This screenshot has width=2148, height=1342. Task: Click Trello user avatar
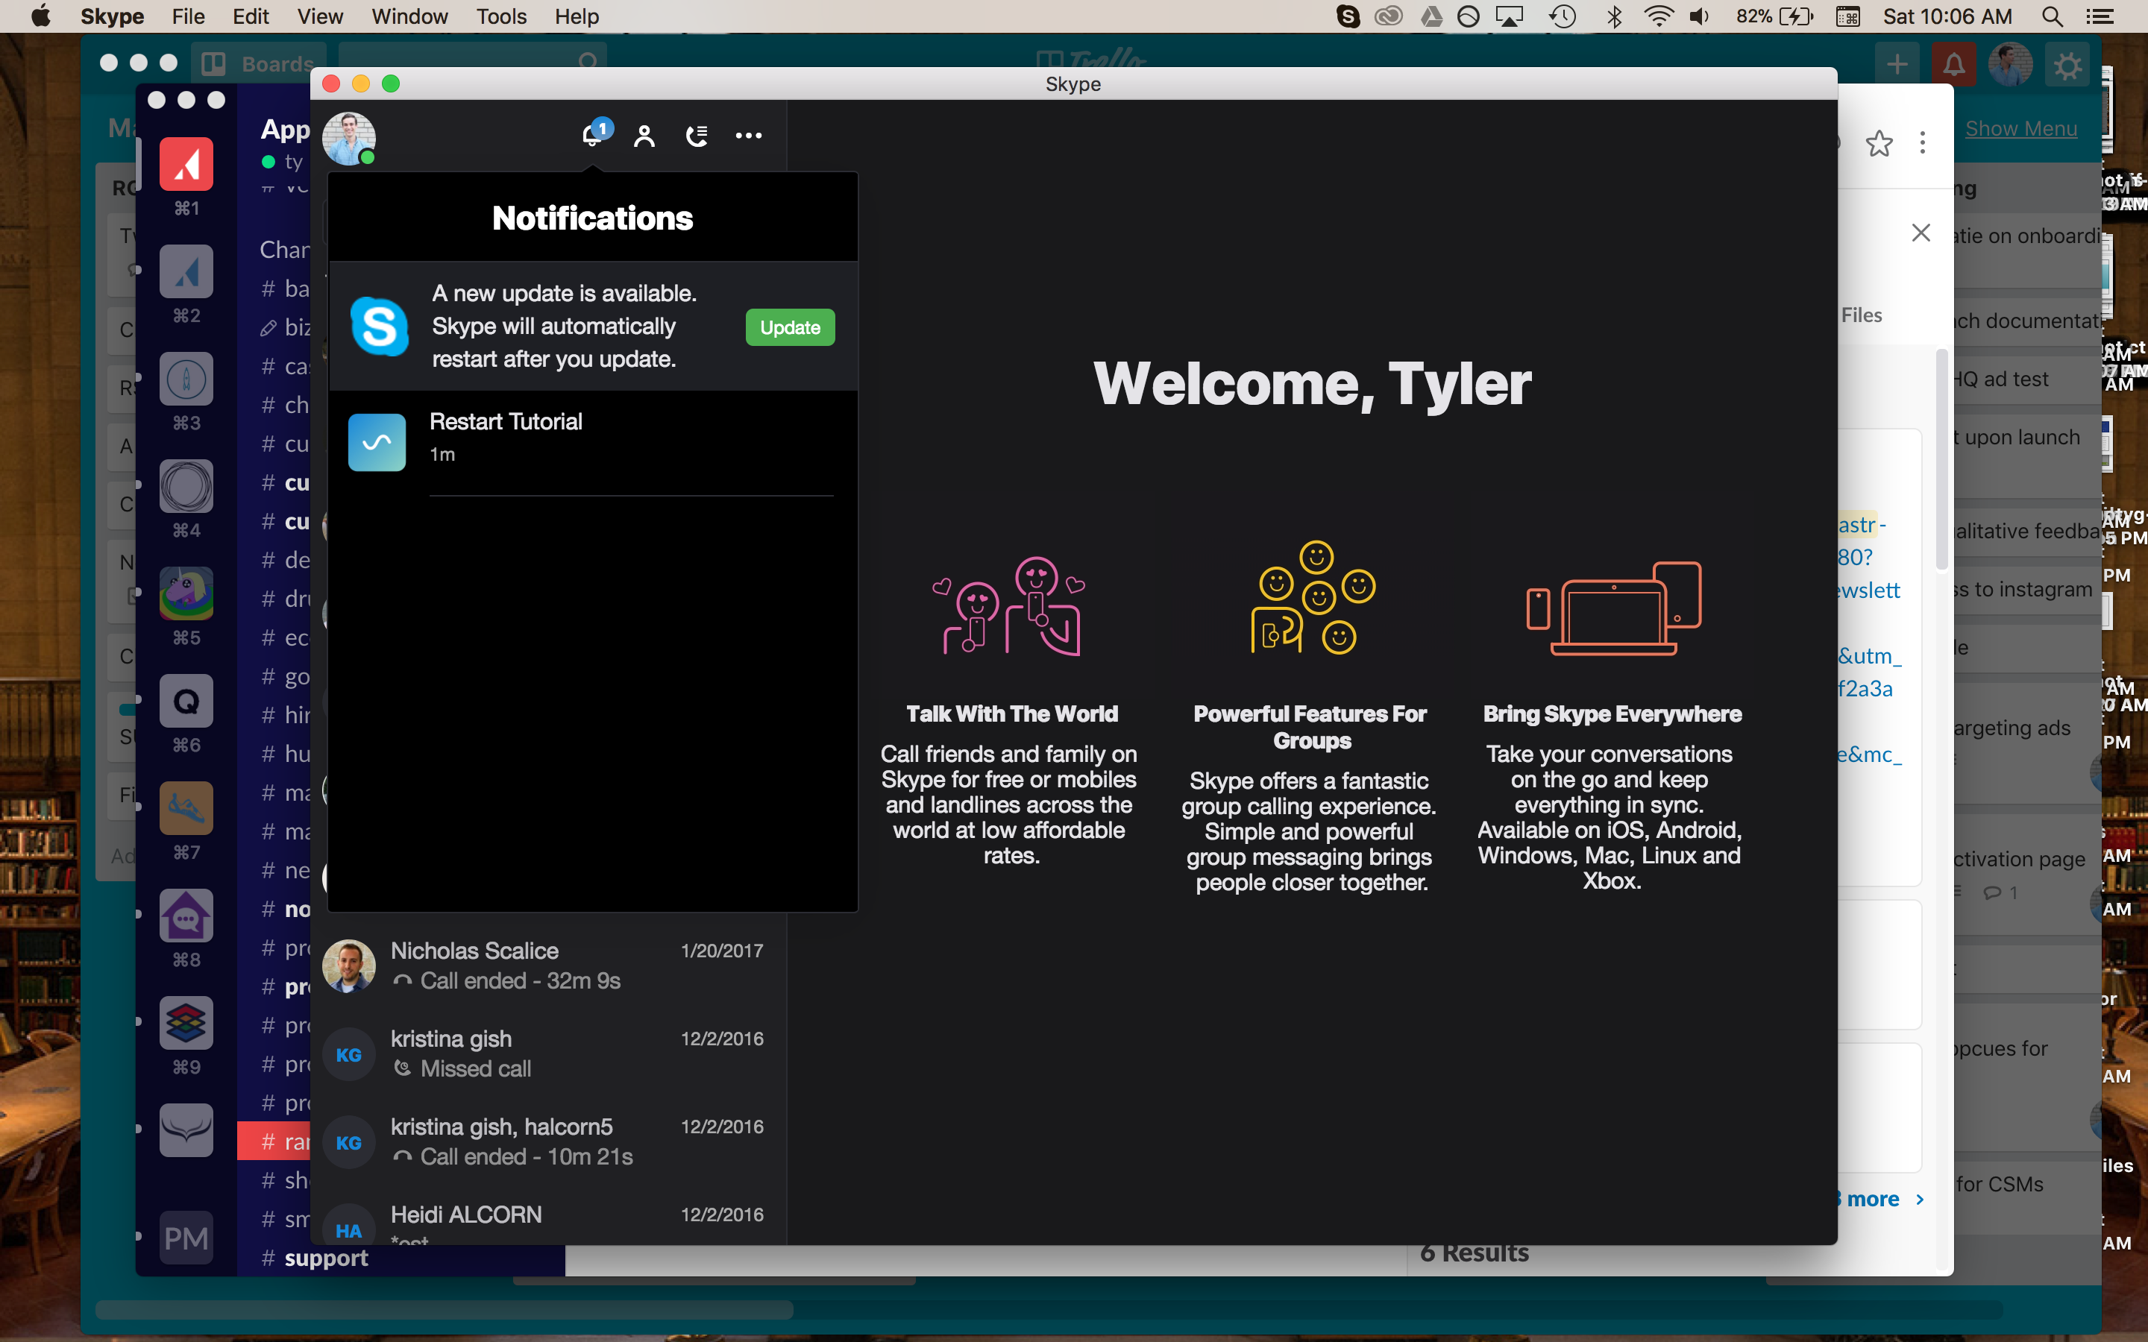point(2011,64)
